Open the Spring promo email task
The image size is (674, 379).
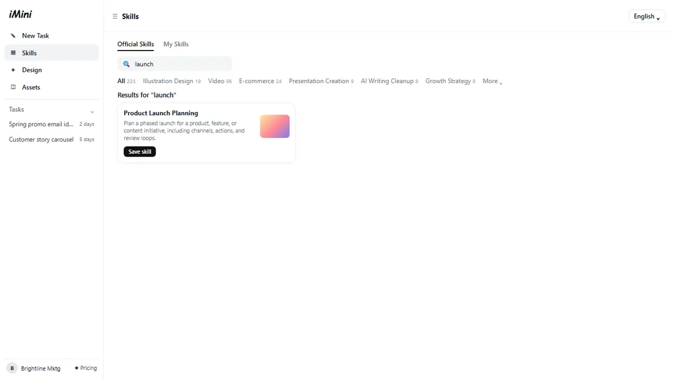tap(52, 124)
